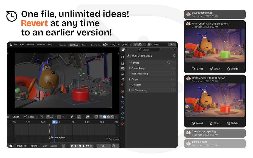Select the Output properties printer icon
The width and height of the screenshot is (253, 158).
[123, 69]
